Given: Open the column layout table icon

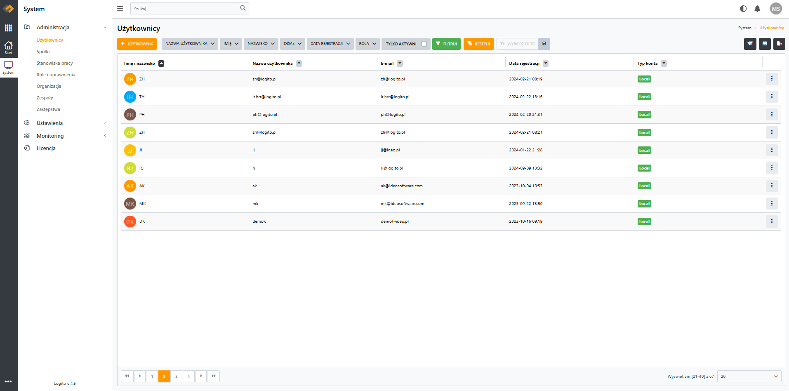Looking at the screenshot, I should pos(765,44).
